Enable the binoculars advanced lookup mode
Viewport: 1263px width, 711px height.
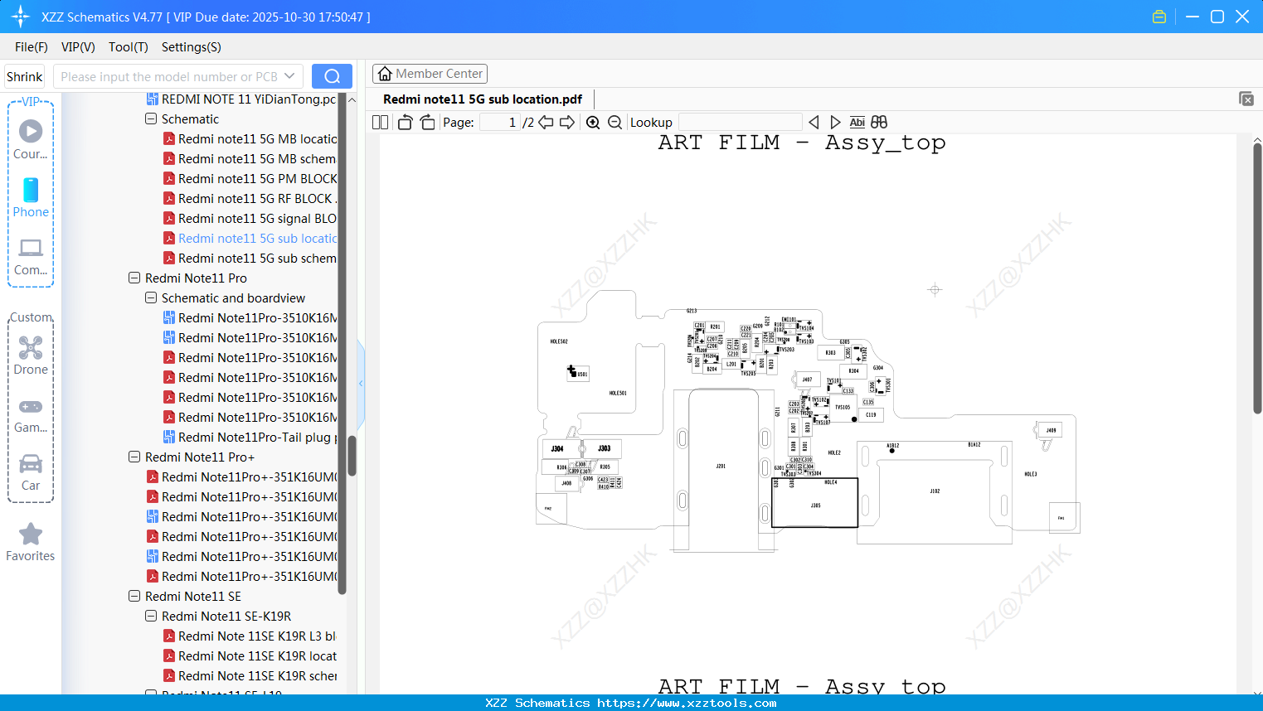pos(878,122)
